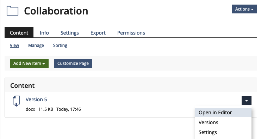Open the Settings tab
Viewport: 261px width, 139px height.
pos(70,33)
